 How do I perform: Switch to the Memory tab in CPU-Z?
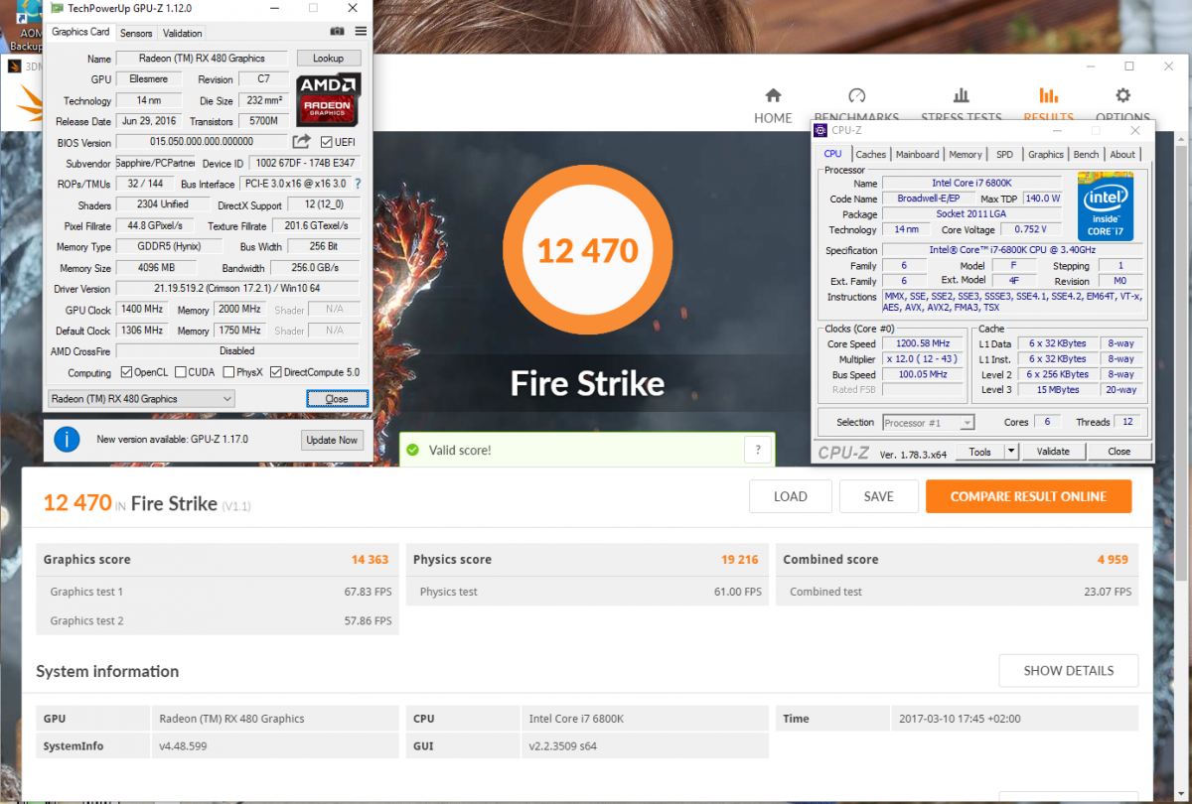(966, 154)
